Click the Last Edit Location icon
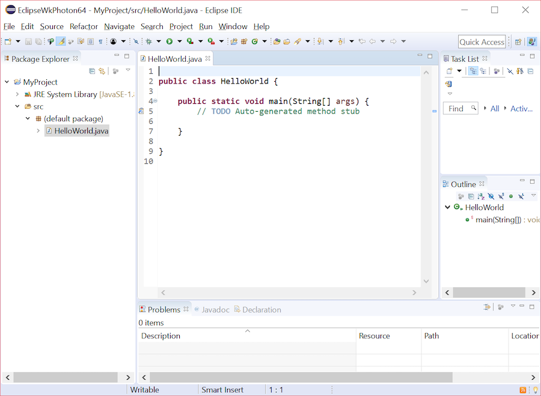541x396 pixels. (362, 41)
